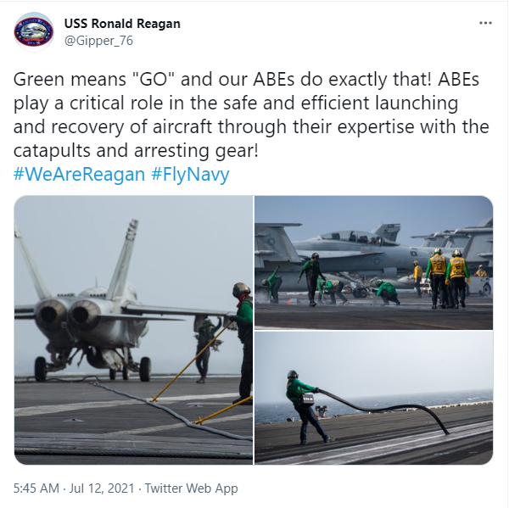This screenshot has height=508, width=509.
Task: Click the jet's twin engine exhausts in photo
Action: (67, 315)
